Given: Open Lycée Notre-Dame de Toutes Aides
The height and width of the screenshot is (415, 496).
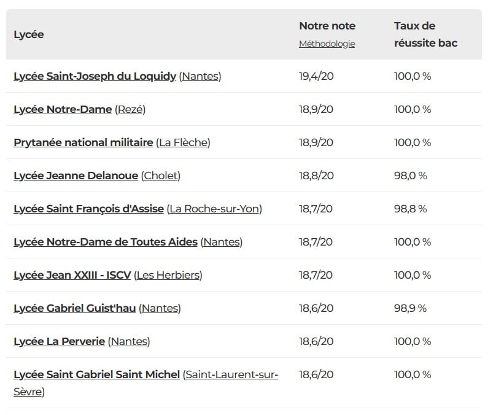Looking at the screenshot, I should (106, 242).
